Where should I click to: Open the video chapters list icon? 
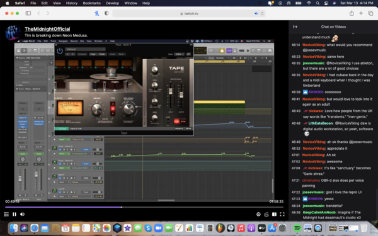[x=6, y=214]
